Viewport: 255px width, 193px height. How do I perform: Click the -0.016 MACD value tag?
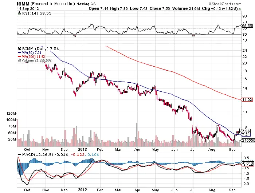247,164
